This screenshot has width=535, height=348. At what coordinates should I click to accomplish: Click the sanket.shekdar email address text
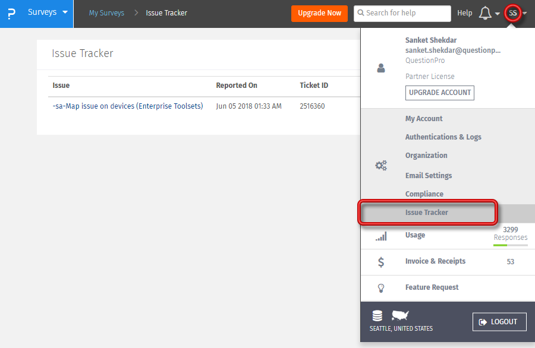[453, 50]
